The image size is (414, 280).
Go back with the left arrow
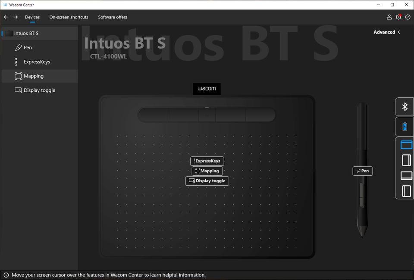(x=6, y=17)
